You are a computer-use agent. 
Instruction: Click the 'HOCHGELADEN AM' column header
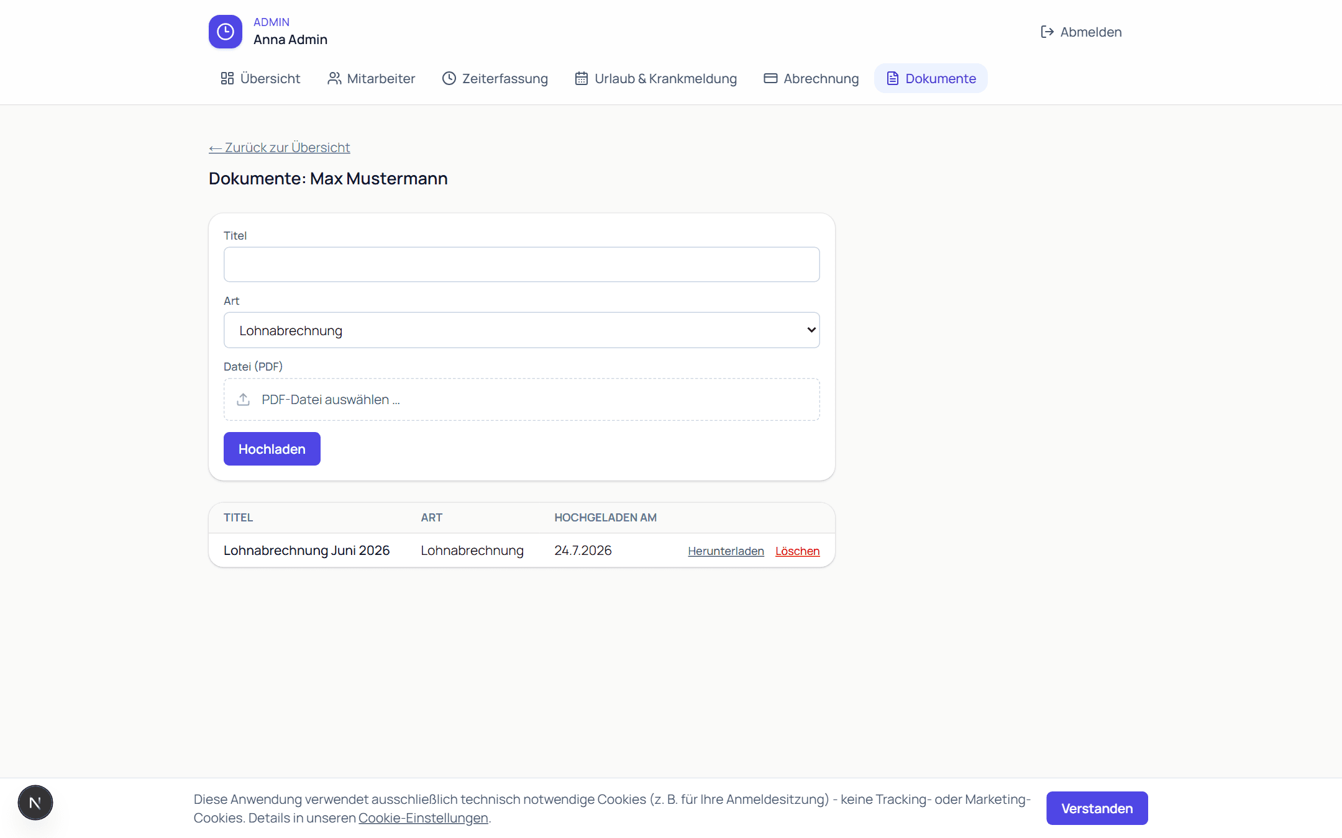pos(606,518)
